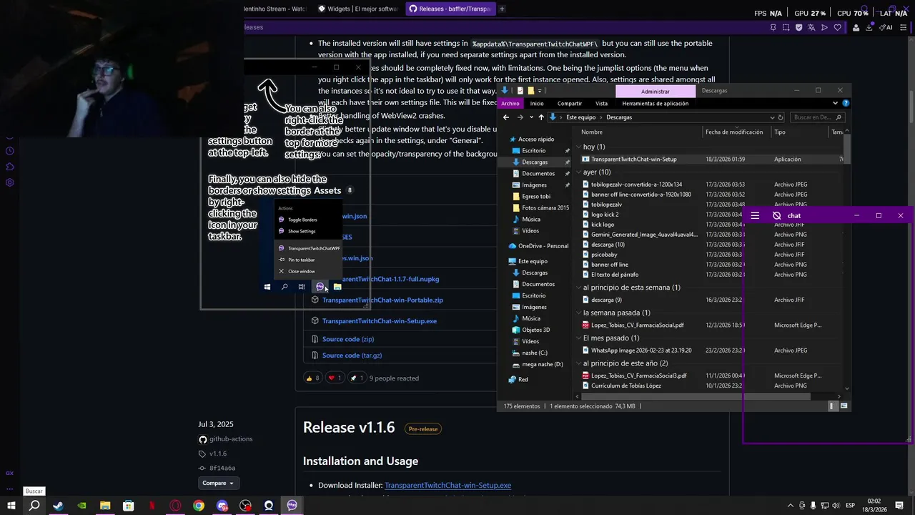Open a new browser tab
Image resolution: width=915 pixels, height=515 pixels.
(502, 9)
